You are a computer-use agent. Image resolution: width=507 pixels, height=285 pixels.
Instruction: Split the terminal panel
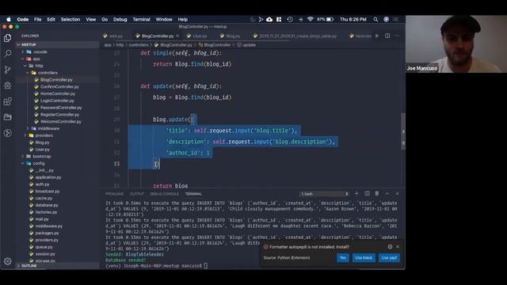pyautogui.click(x=367, y=193)
